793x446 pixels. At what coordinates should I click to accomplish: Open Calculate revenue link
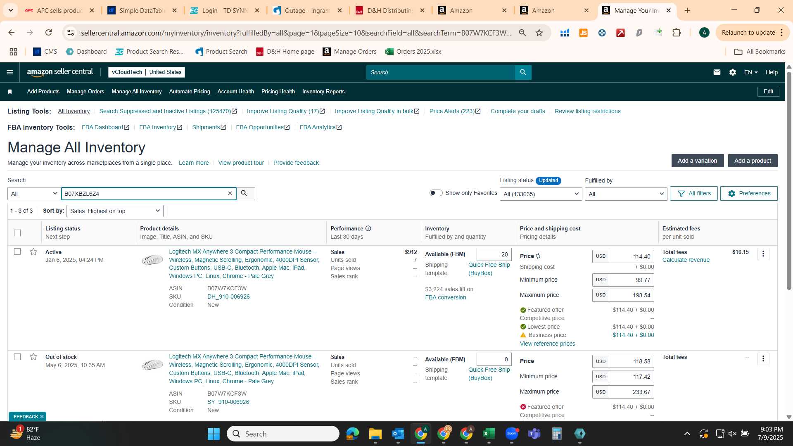686,260
